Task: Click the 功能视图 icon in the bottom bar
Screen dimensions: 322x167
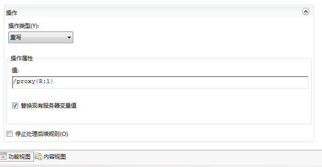Action: pyautogui.click(x=4, y=156)
